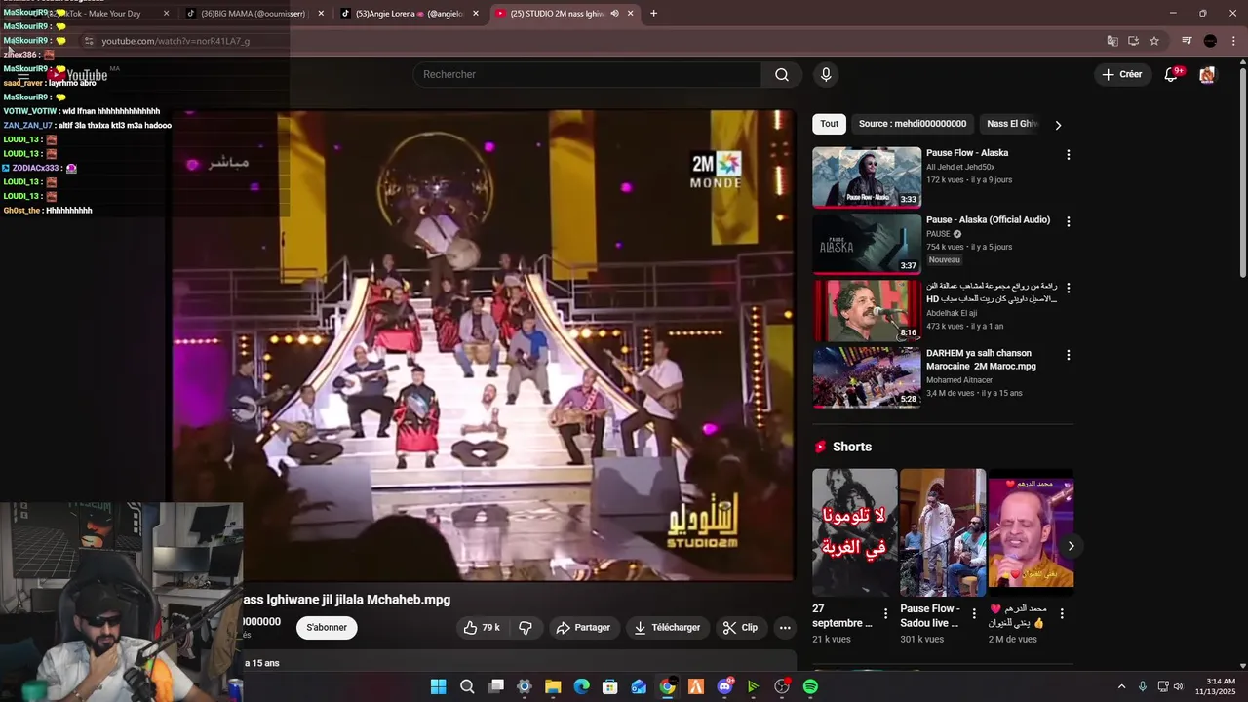Viewport: 1248px width, 702px height.
Task: Click the address bar URL
Action: point(175,41)
